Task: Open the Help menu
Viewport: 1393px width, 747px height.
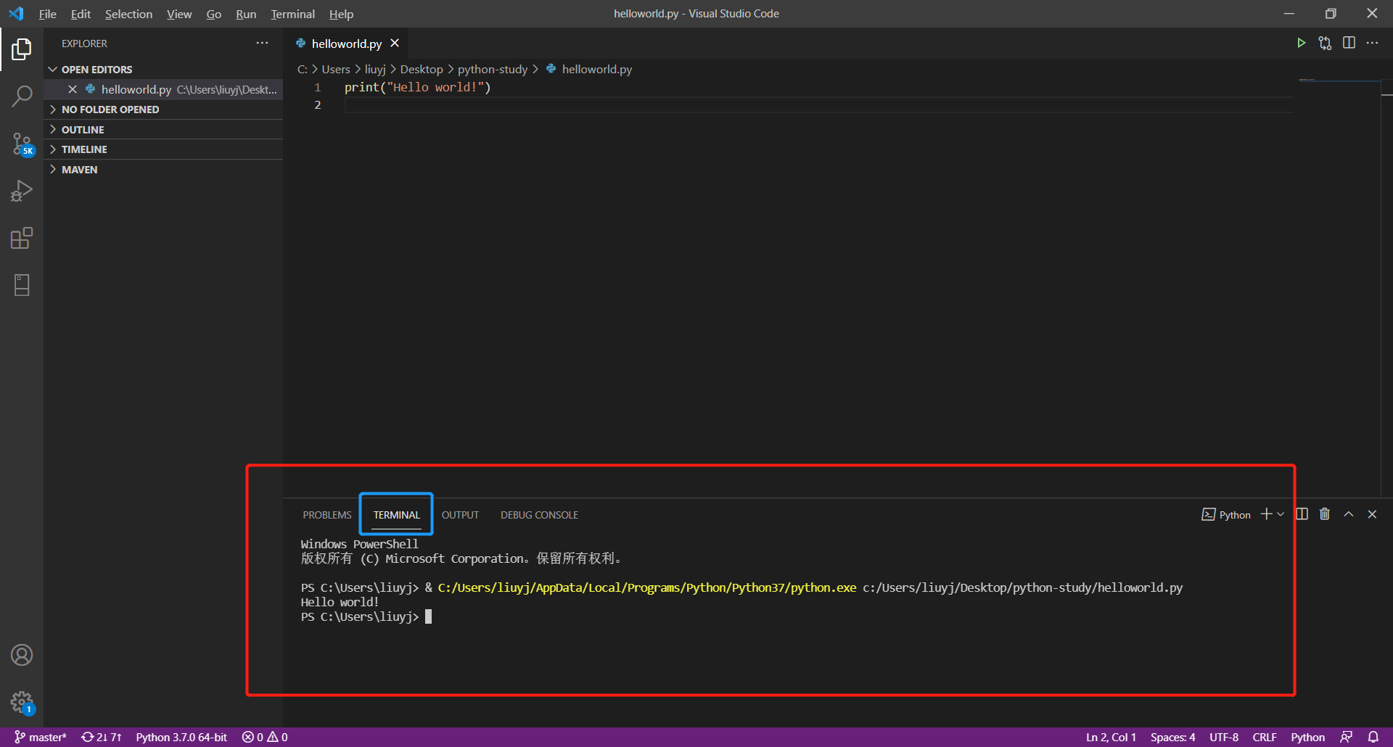Action: click(341, 14)
